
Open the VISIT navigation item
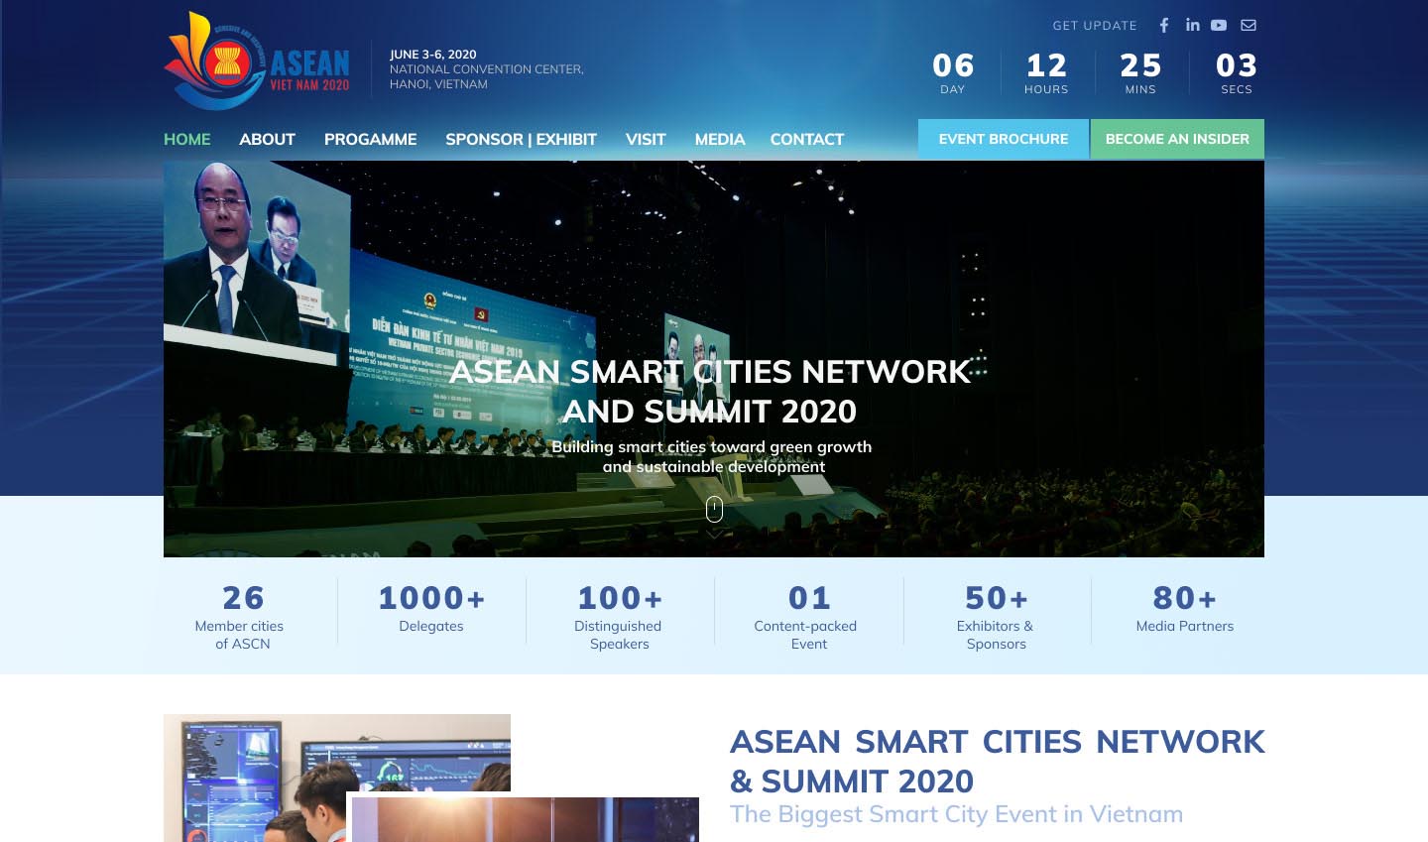coord(645,140)
